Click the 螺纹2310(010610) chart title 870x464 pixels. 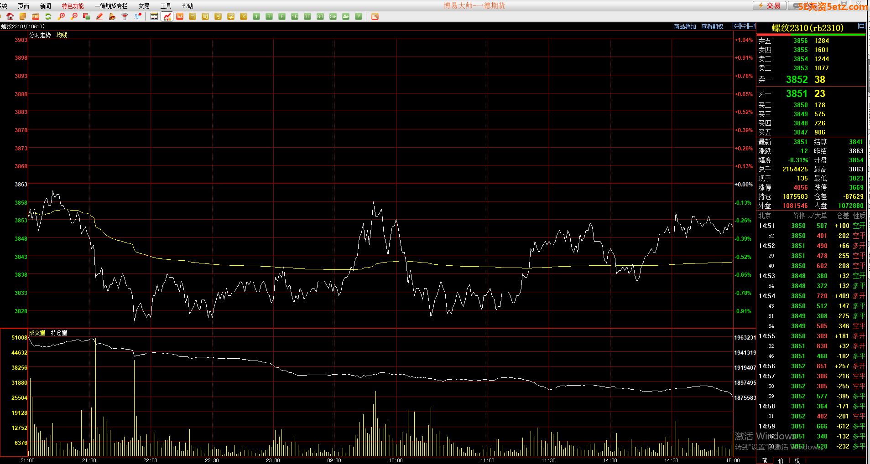click(x=23, y=26)
